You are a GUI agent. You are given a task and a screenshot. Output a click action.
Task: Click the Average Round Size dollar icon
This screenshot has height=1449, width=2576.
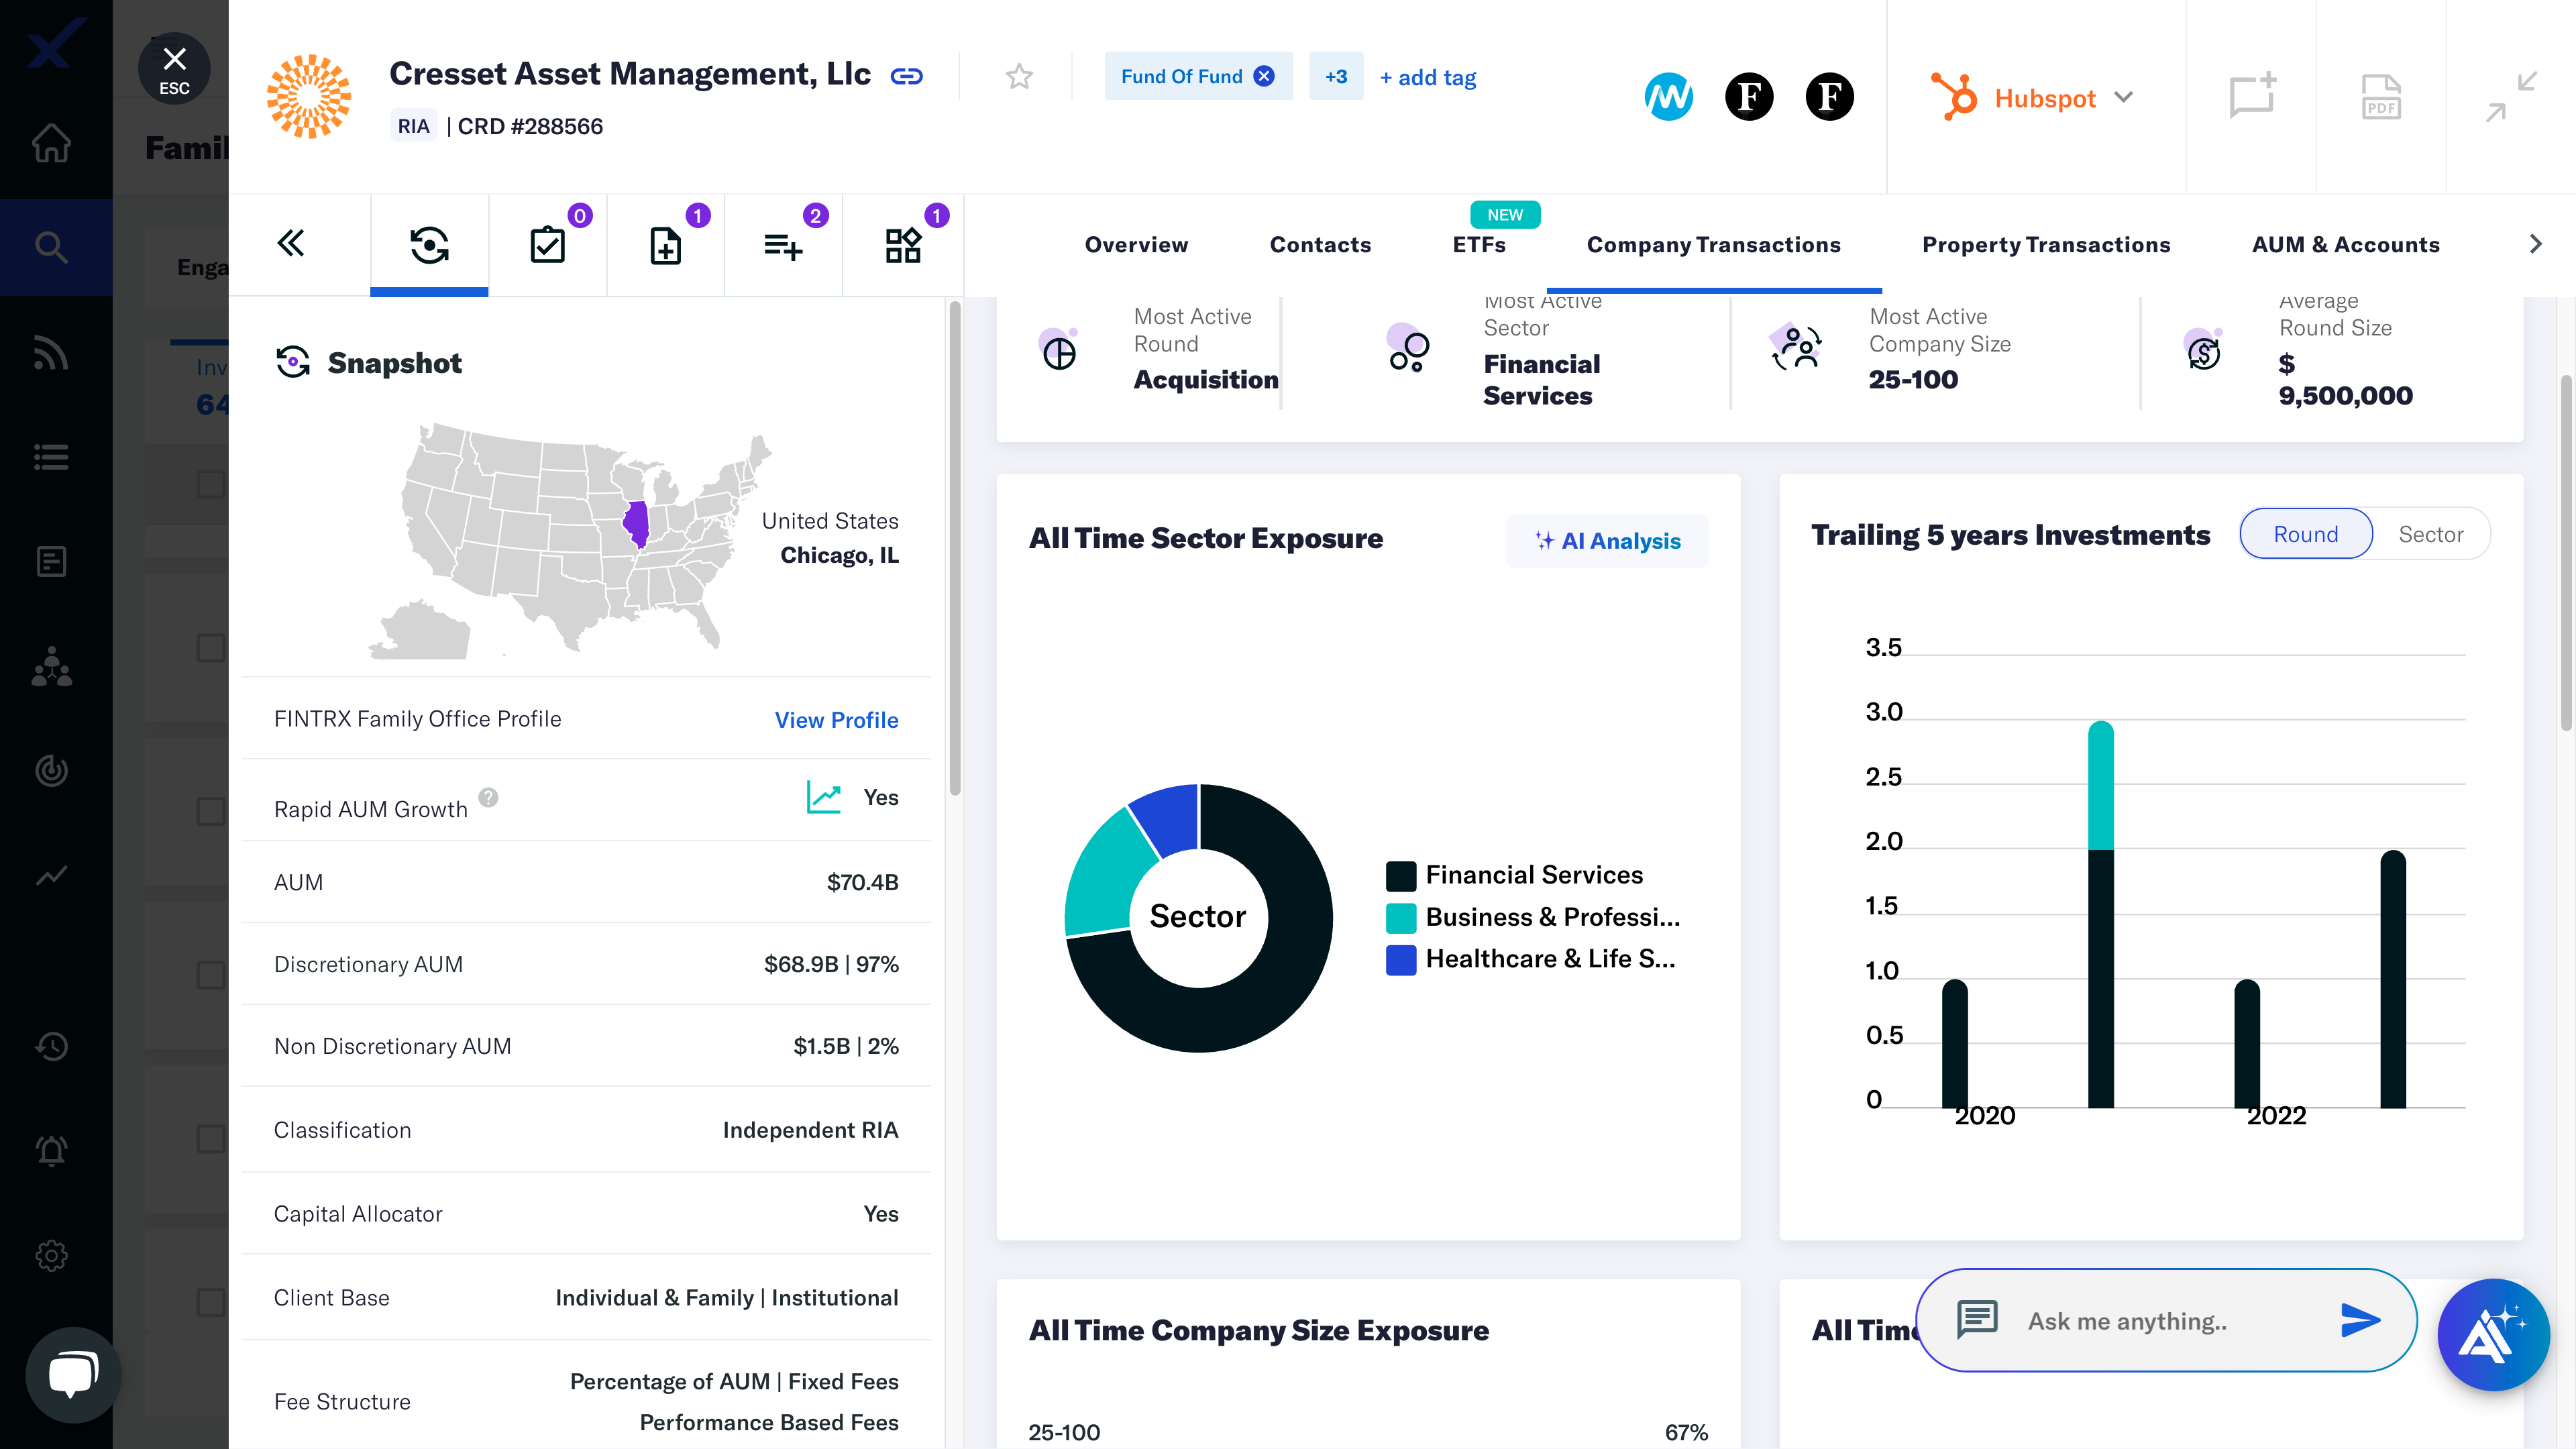tap(2203, 350)
